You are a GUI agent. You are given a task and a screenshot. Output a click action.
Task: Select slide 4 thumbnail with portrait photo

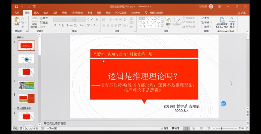coord(26,85)
